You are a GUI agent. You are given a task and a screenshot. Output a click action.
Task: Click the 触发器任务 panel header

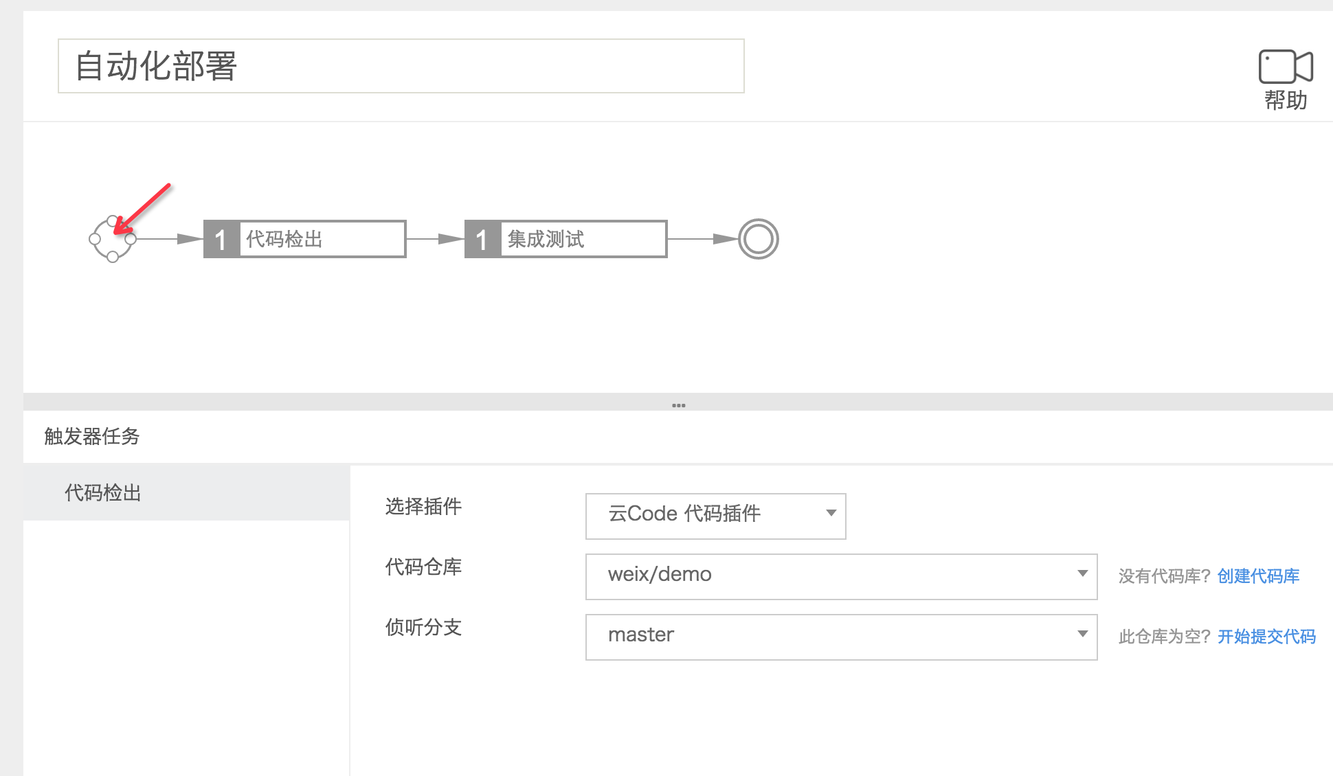(92, 436)
